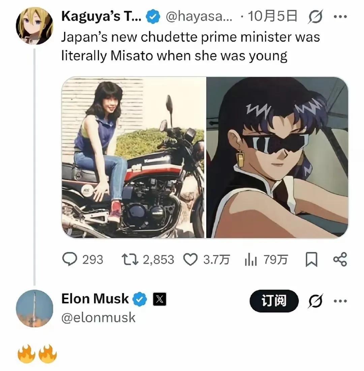This screenshot has height=371, width=364.
Task: Click the 10月5日 post date
Action: [x=272, y=17]
